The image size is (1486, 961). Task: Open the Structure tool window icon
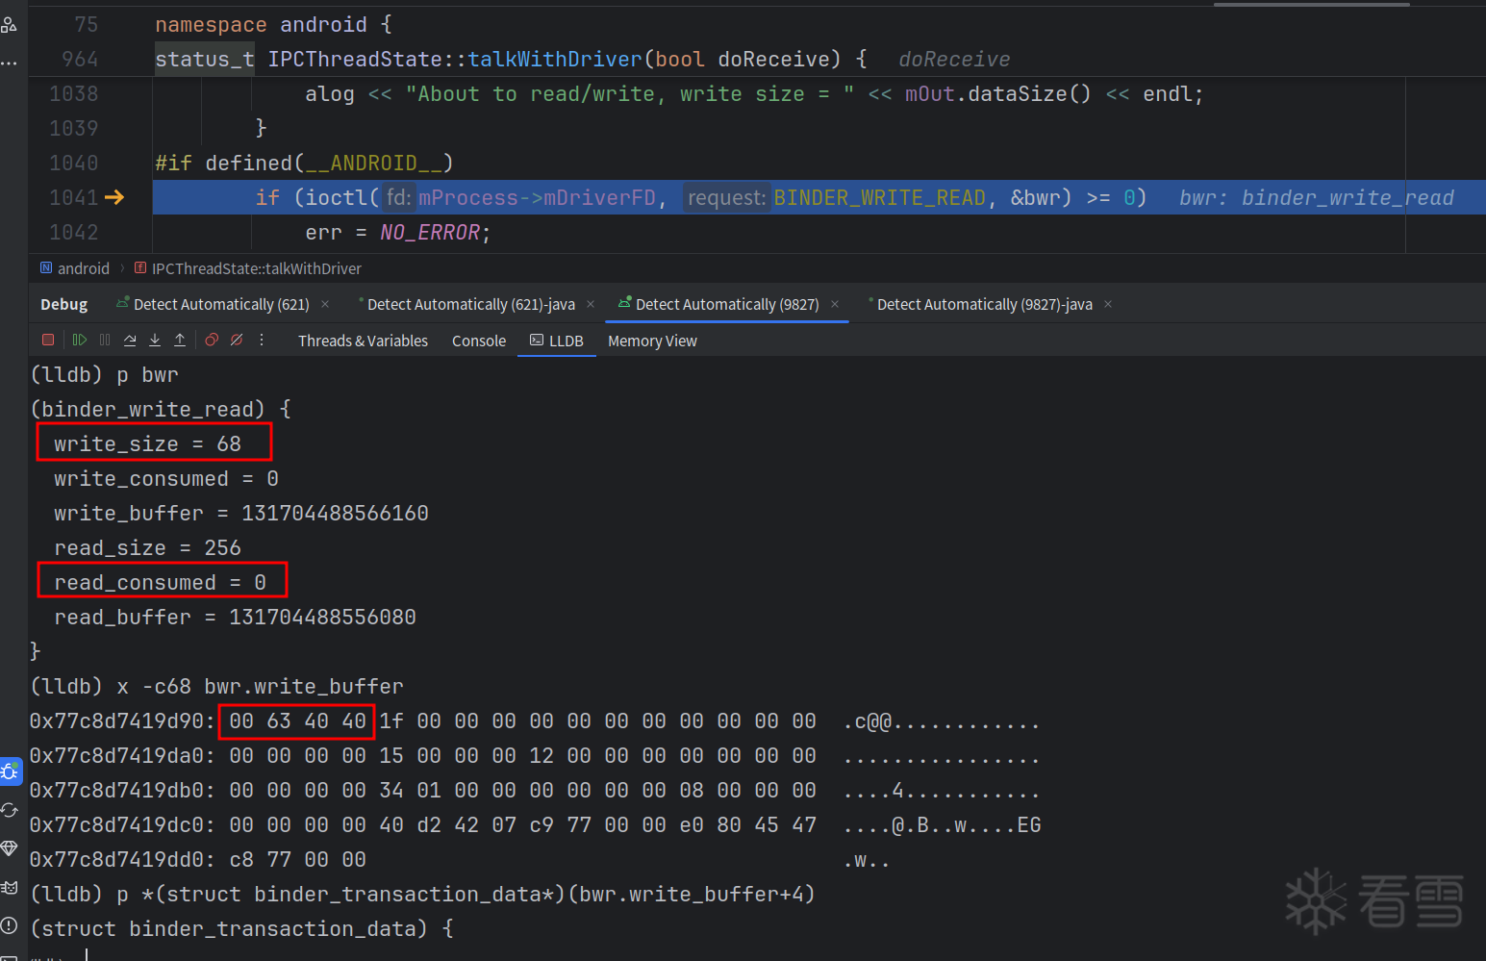9,24
